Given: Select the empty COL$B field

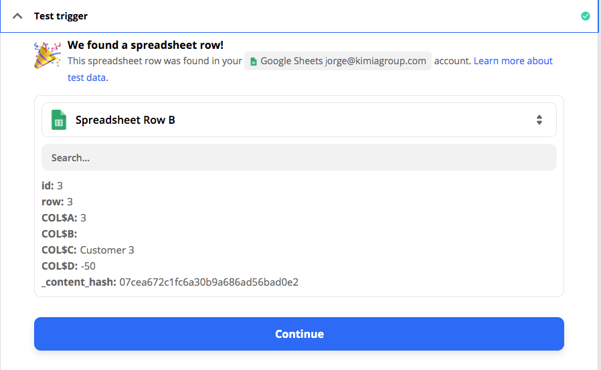Looking at the screenshot, I should coord(60,234).
